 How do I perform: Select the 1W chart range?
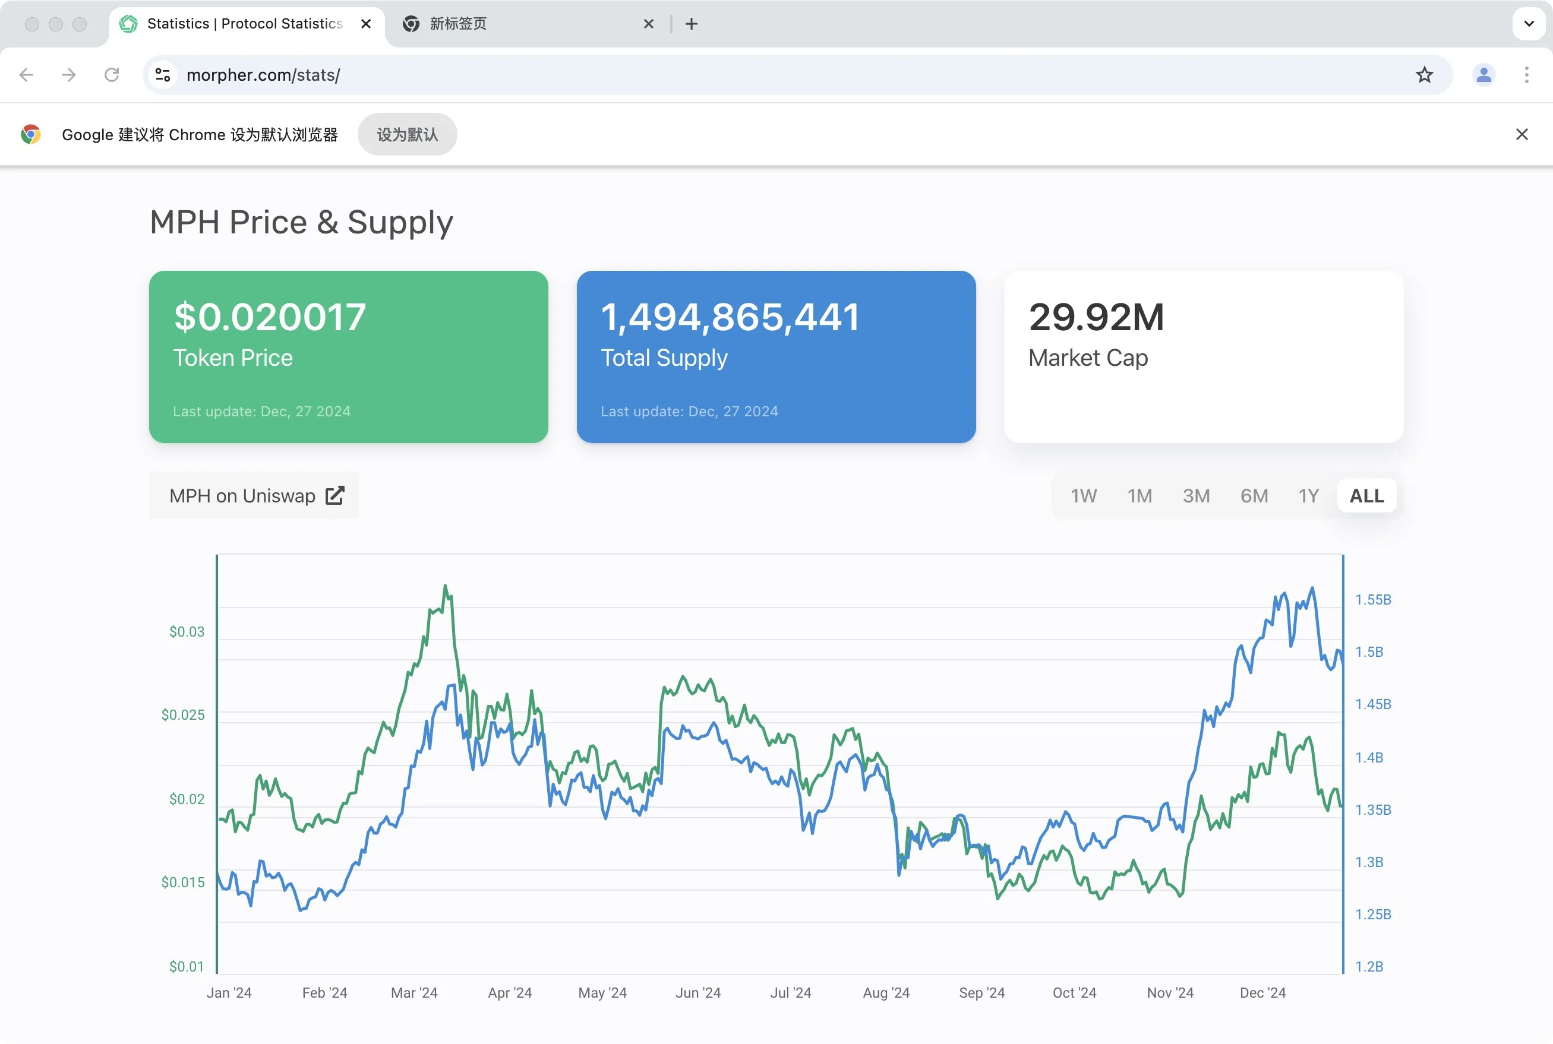point(1084,496)
